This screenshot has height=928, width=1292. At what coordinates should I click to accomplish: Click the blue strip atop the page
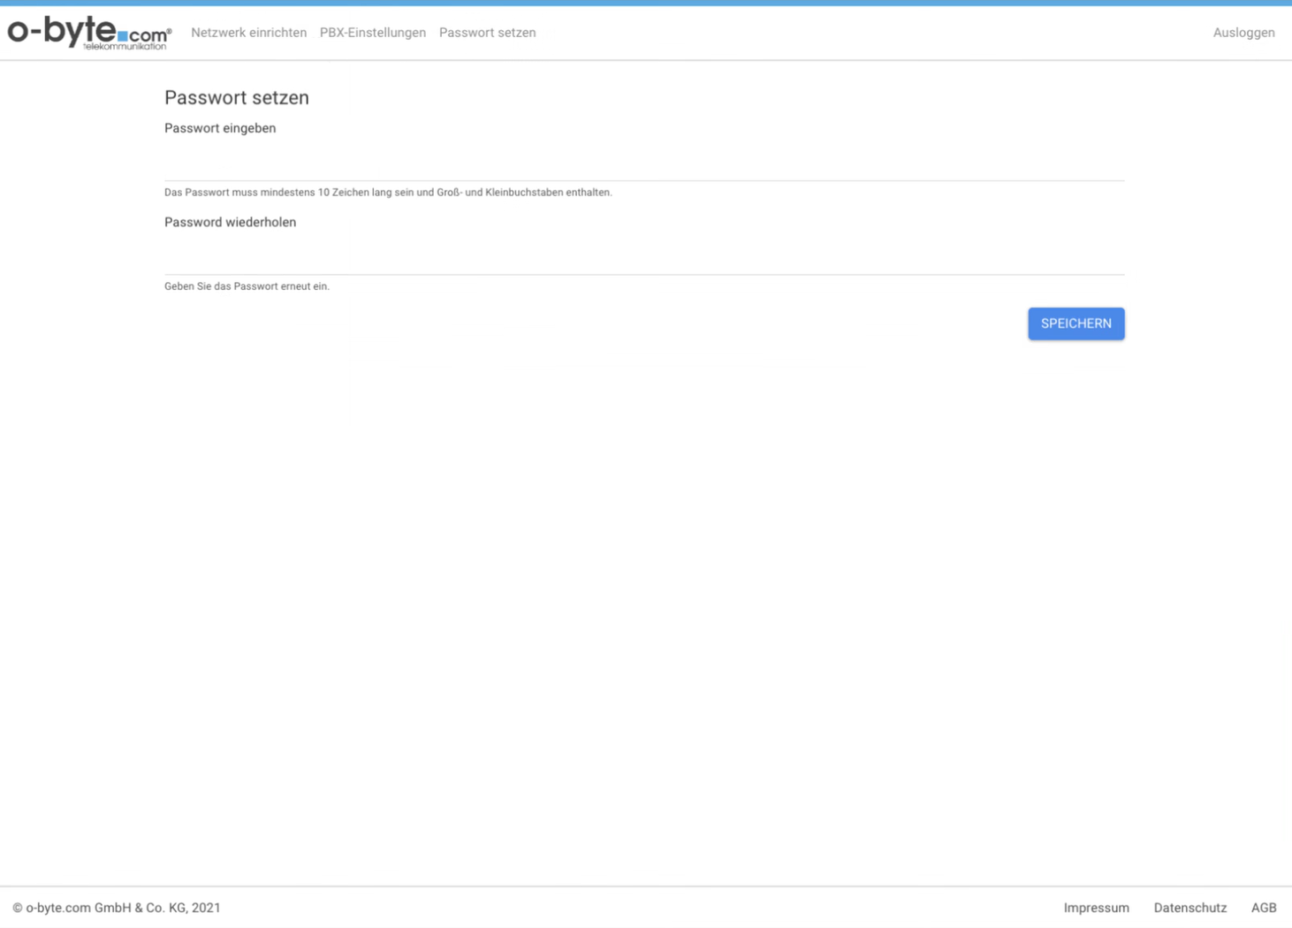(645, 3)
